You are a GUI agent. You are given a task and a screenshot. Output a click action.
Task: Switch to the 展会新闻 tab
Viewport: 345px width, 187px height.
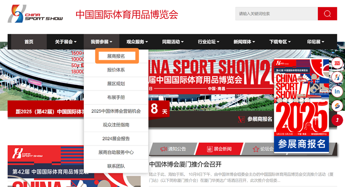coord(219,149)
